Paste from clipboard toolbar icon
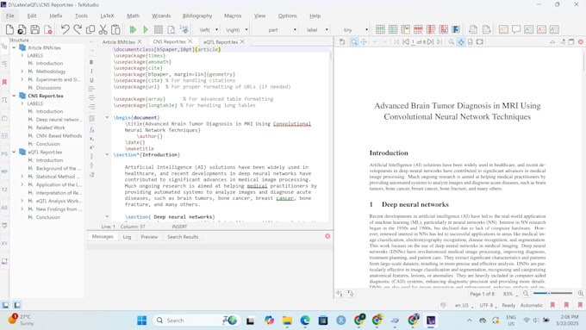 115,29
